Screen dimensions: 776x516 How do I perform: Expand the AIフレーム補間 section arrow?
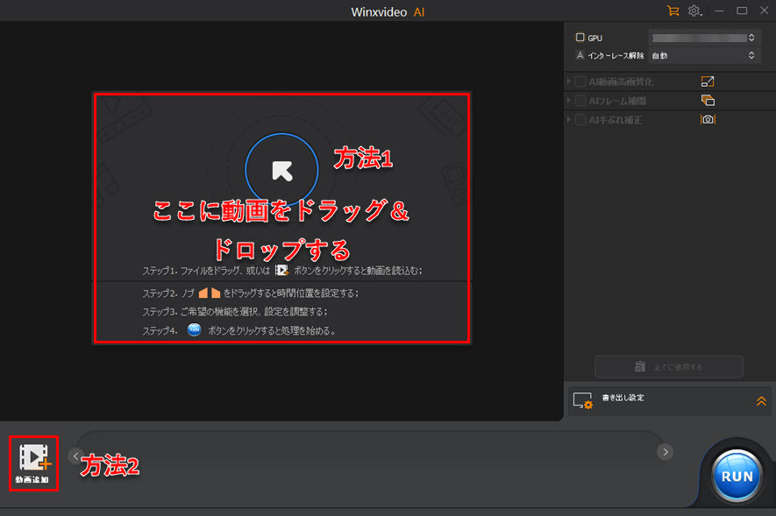[x=569, y=101]
